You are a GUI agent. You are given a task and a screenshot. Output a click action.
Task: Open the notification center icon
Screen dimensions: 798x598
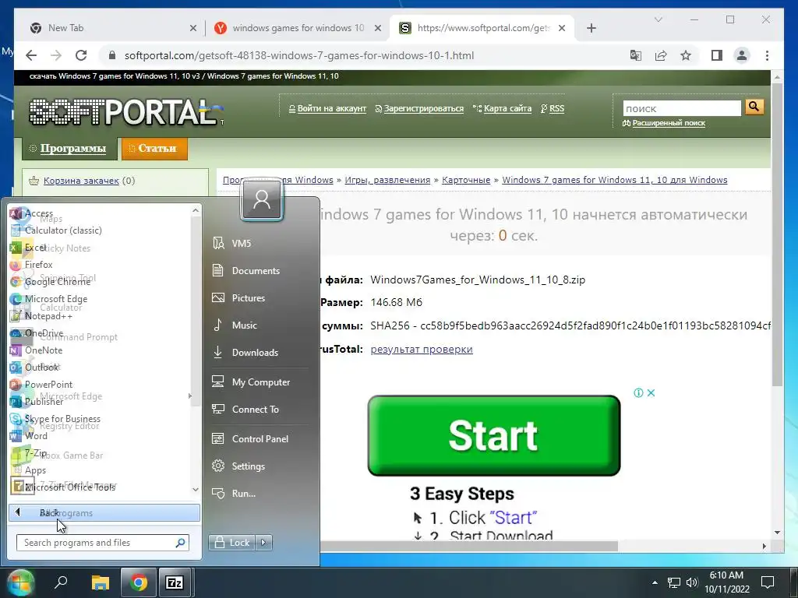point(768,582)
